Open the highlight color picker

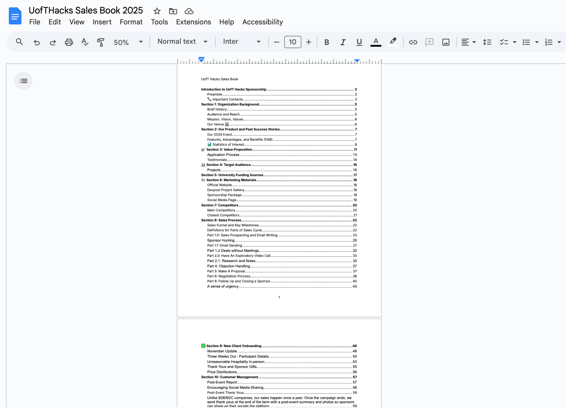pos(393,42)
